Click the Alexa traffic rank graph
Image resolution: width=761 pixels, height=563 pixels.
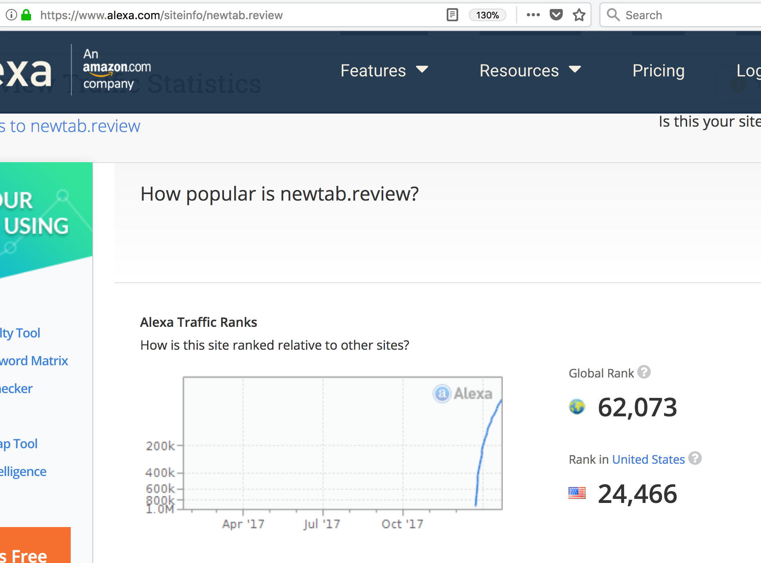point(342,443)
